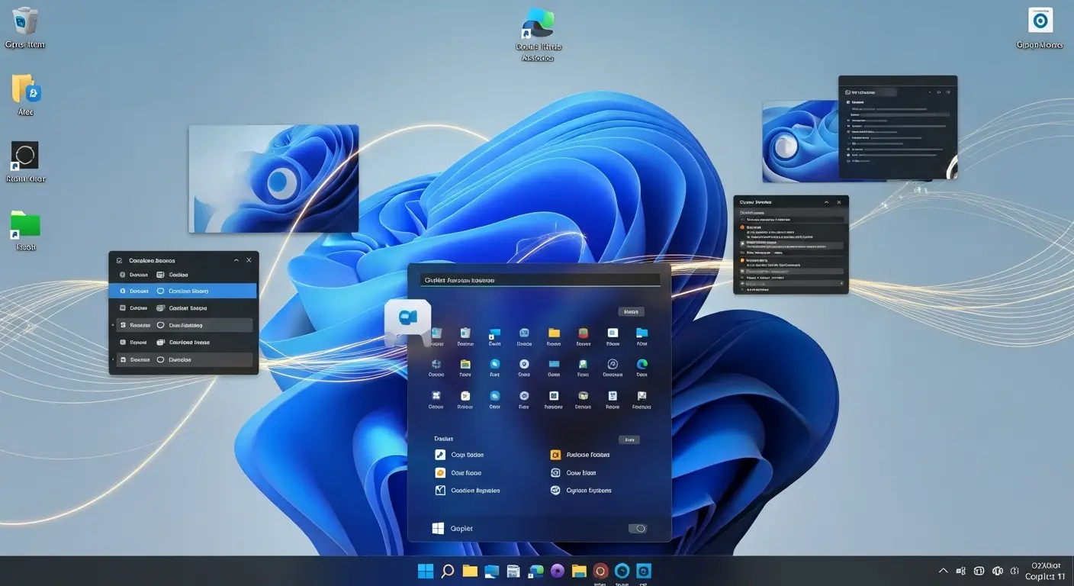Collapse the left panel with its header chevron
This screenshot has width=1074, height=586.
point(236,260)
